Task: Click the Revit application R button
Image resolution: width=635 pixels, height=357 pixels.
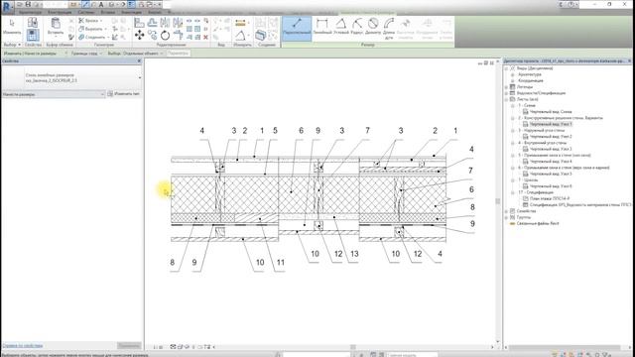Action: click(7, 6)
